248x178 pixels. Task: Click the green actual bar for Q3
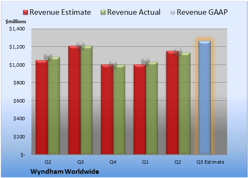tap(86, 100)
